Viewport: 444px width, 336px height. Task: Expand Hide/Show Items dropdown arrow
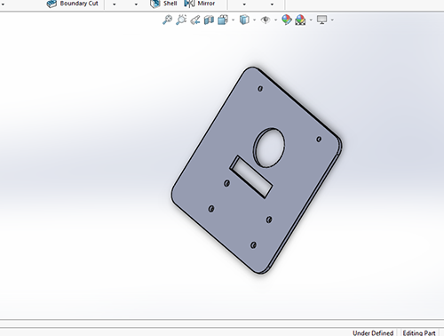[275, 20]
